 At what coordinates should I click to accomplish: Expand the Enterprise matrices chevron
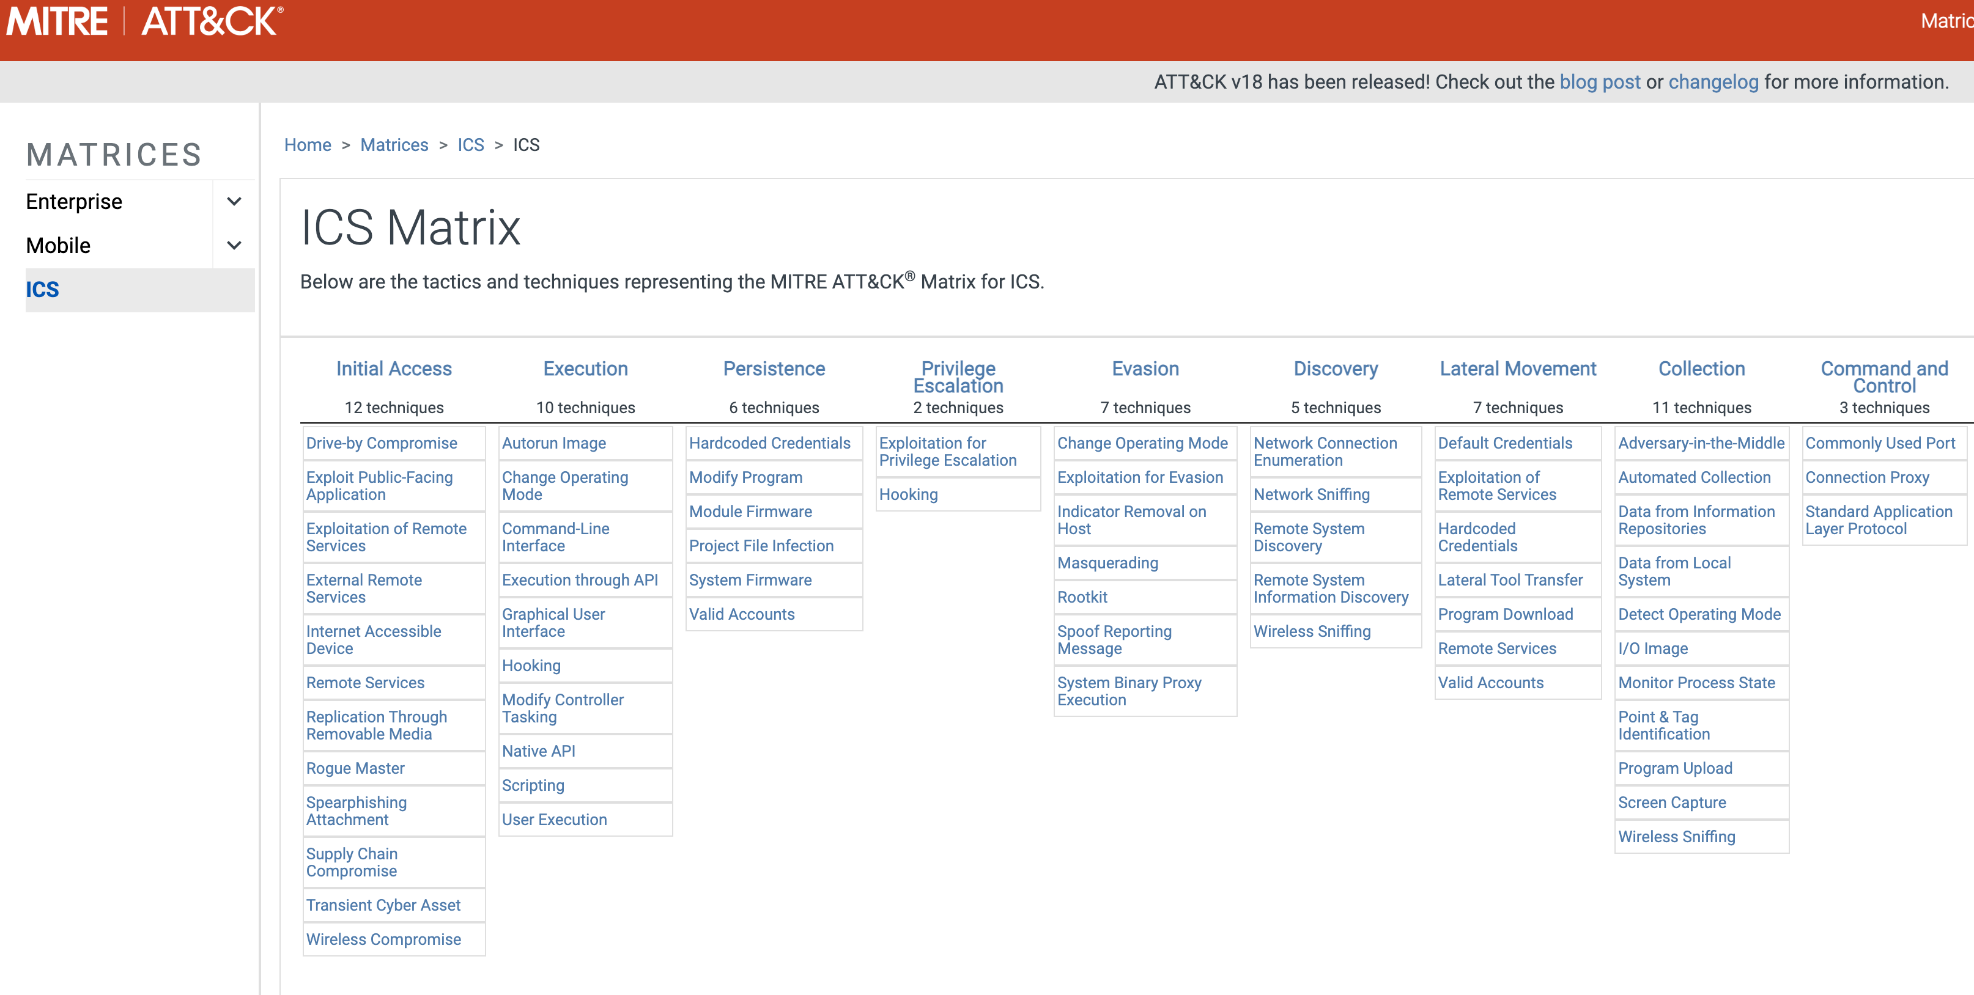point(234,202)
